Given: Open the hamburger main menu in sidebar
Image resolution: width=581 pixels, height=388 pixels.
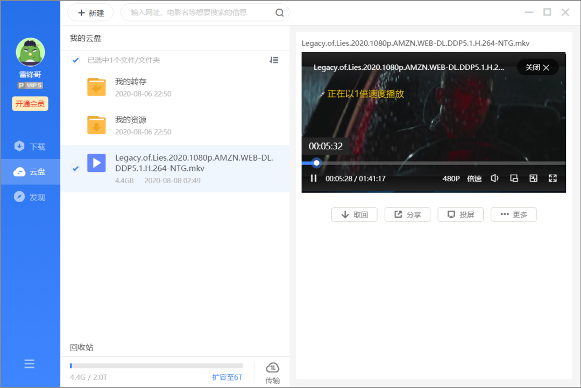Looking at the screenshot, I should [30, 364].
